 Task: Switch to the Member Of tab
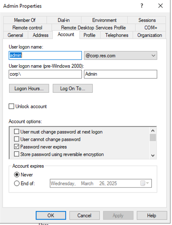click(25, 20)
